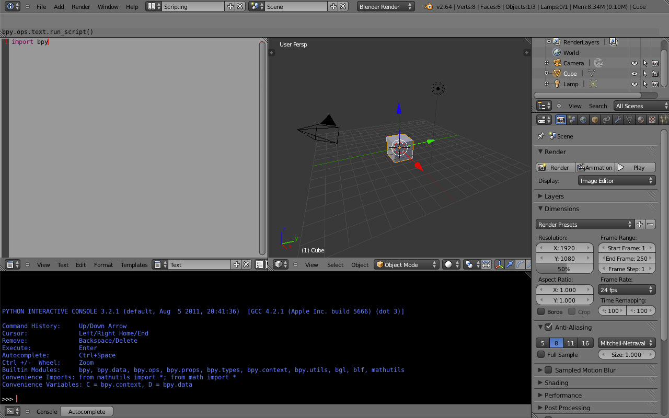Click the Animation render button
Viewport: 669px width, 418px height.
(595, 168)
